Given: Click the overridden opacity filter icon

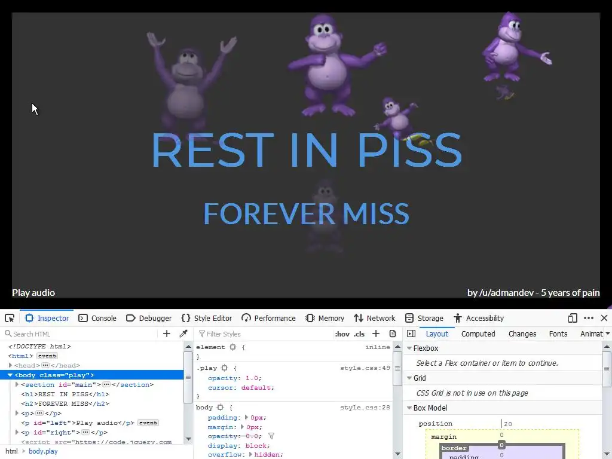Looking at the screenshot, I should (x=271, y=436).
